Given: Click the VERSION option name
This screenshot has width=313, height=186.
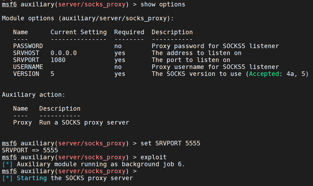Looking at the screenshot, I should click(x=26, y=74).
